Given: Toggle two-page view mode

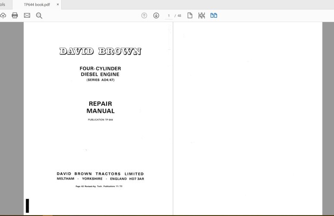Looking at the screenshot, I should click(214, 16).
